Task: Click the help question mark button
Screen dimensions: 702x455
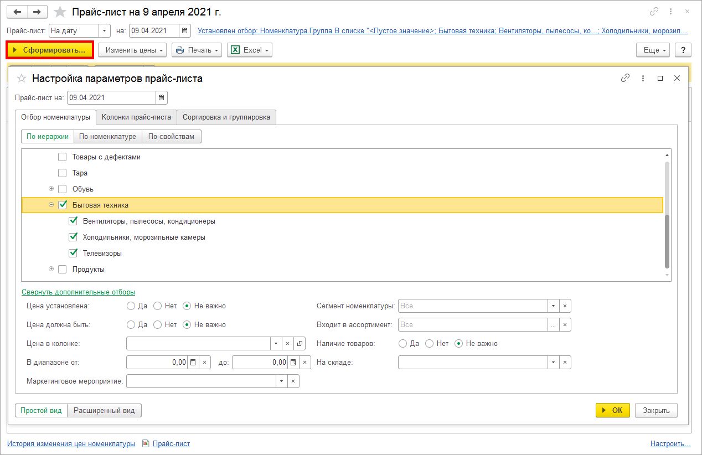Action: [x=683, y=50]
